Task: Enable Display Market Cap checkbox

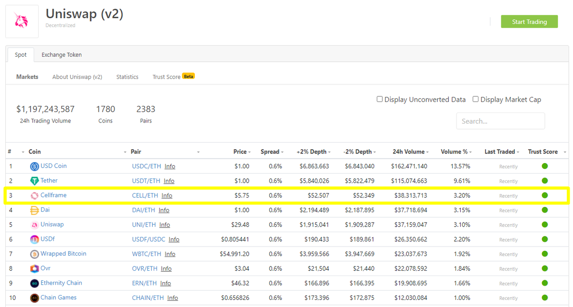Action: pyautogui.click(x=476, y=99)
